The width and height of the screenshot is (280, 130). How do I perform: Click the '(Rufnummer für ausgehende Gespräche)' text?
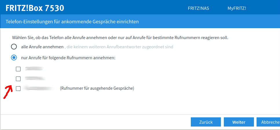97,89
